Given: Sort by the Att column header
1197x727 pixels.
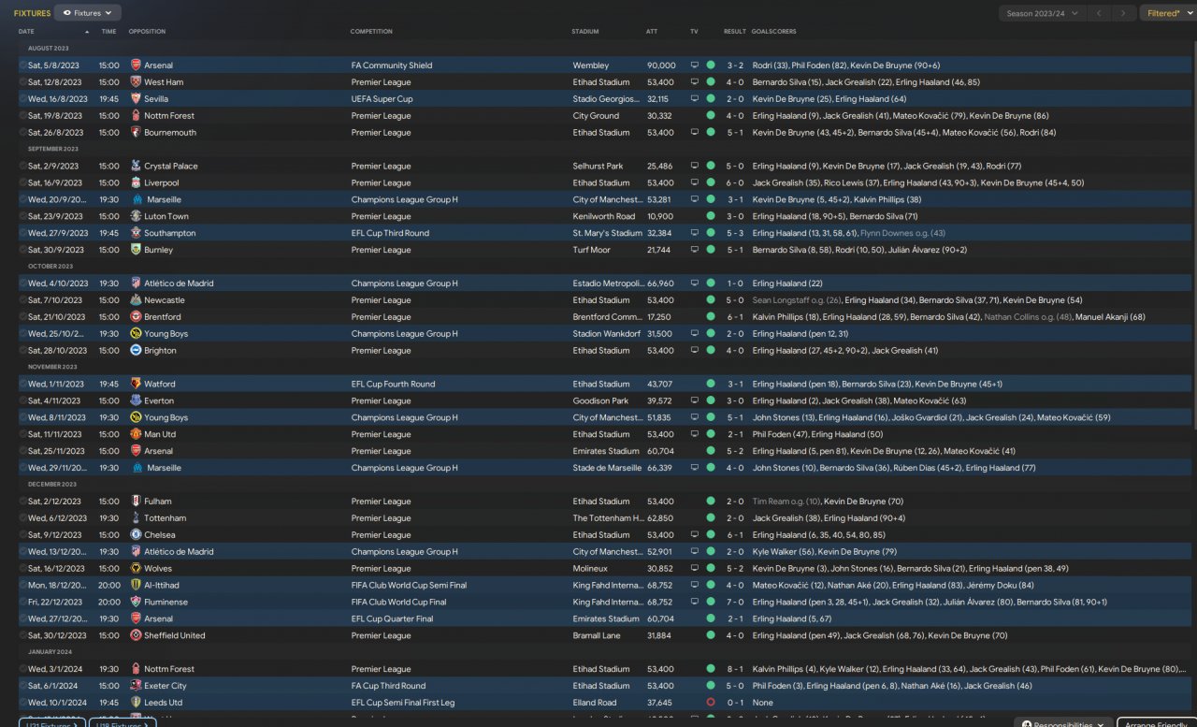Looking at the screenshot, I should pyautogui.click(x=652, y=32).
